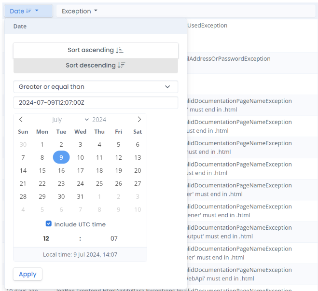The height and width of the screenshot is (291, 318).
Task: Click the minutes field showing 07
Action: tap(114, 238)
